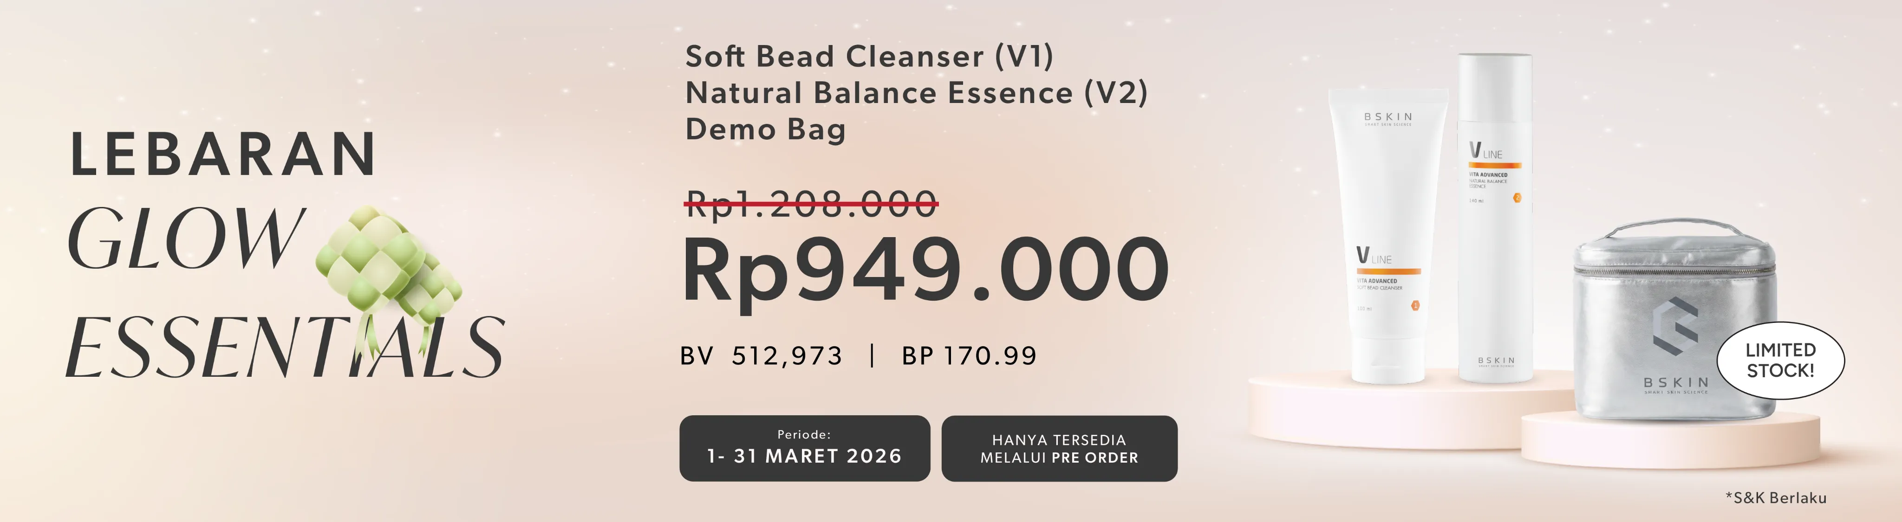Click the Demo Bag product name
The image size is (1902, 522).
tap(765, 130)
